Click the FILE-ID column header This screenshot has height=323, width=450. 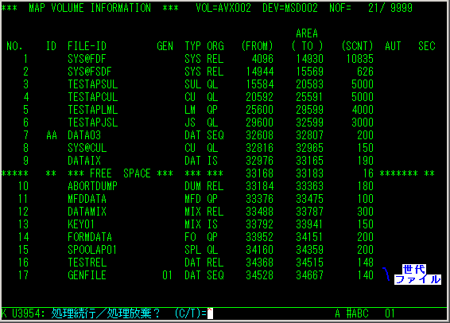tap(87, 46)
